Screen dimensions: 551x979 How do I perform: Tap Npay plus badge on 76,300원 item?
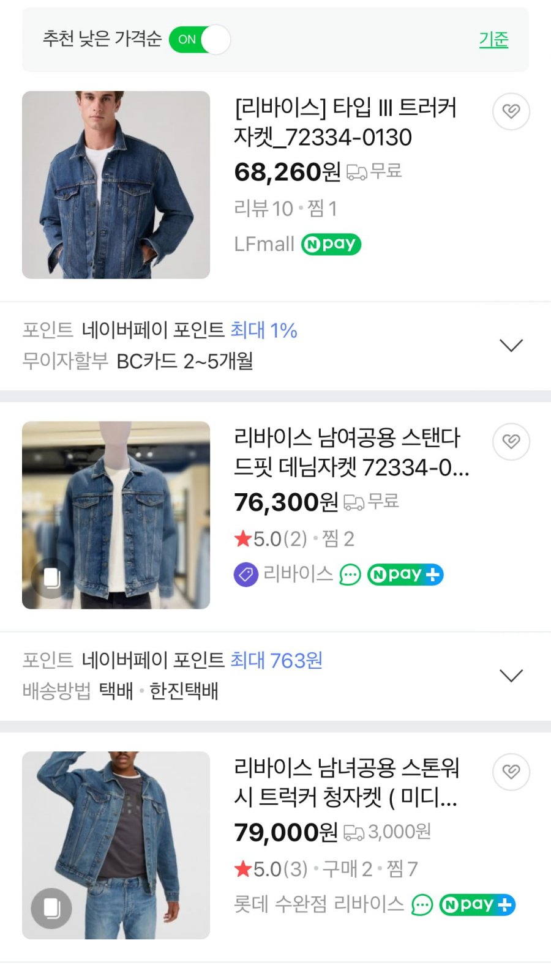(x=405, y=575)
